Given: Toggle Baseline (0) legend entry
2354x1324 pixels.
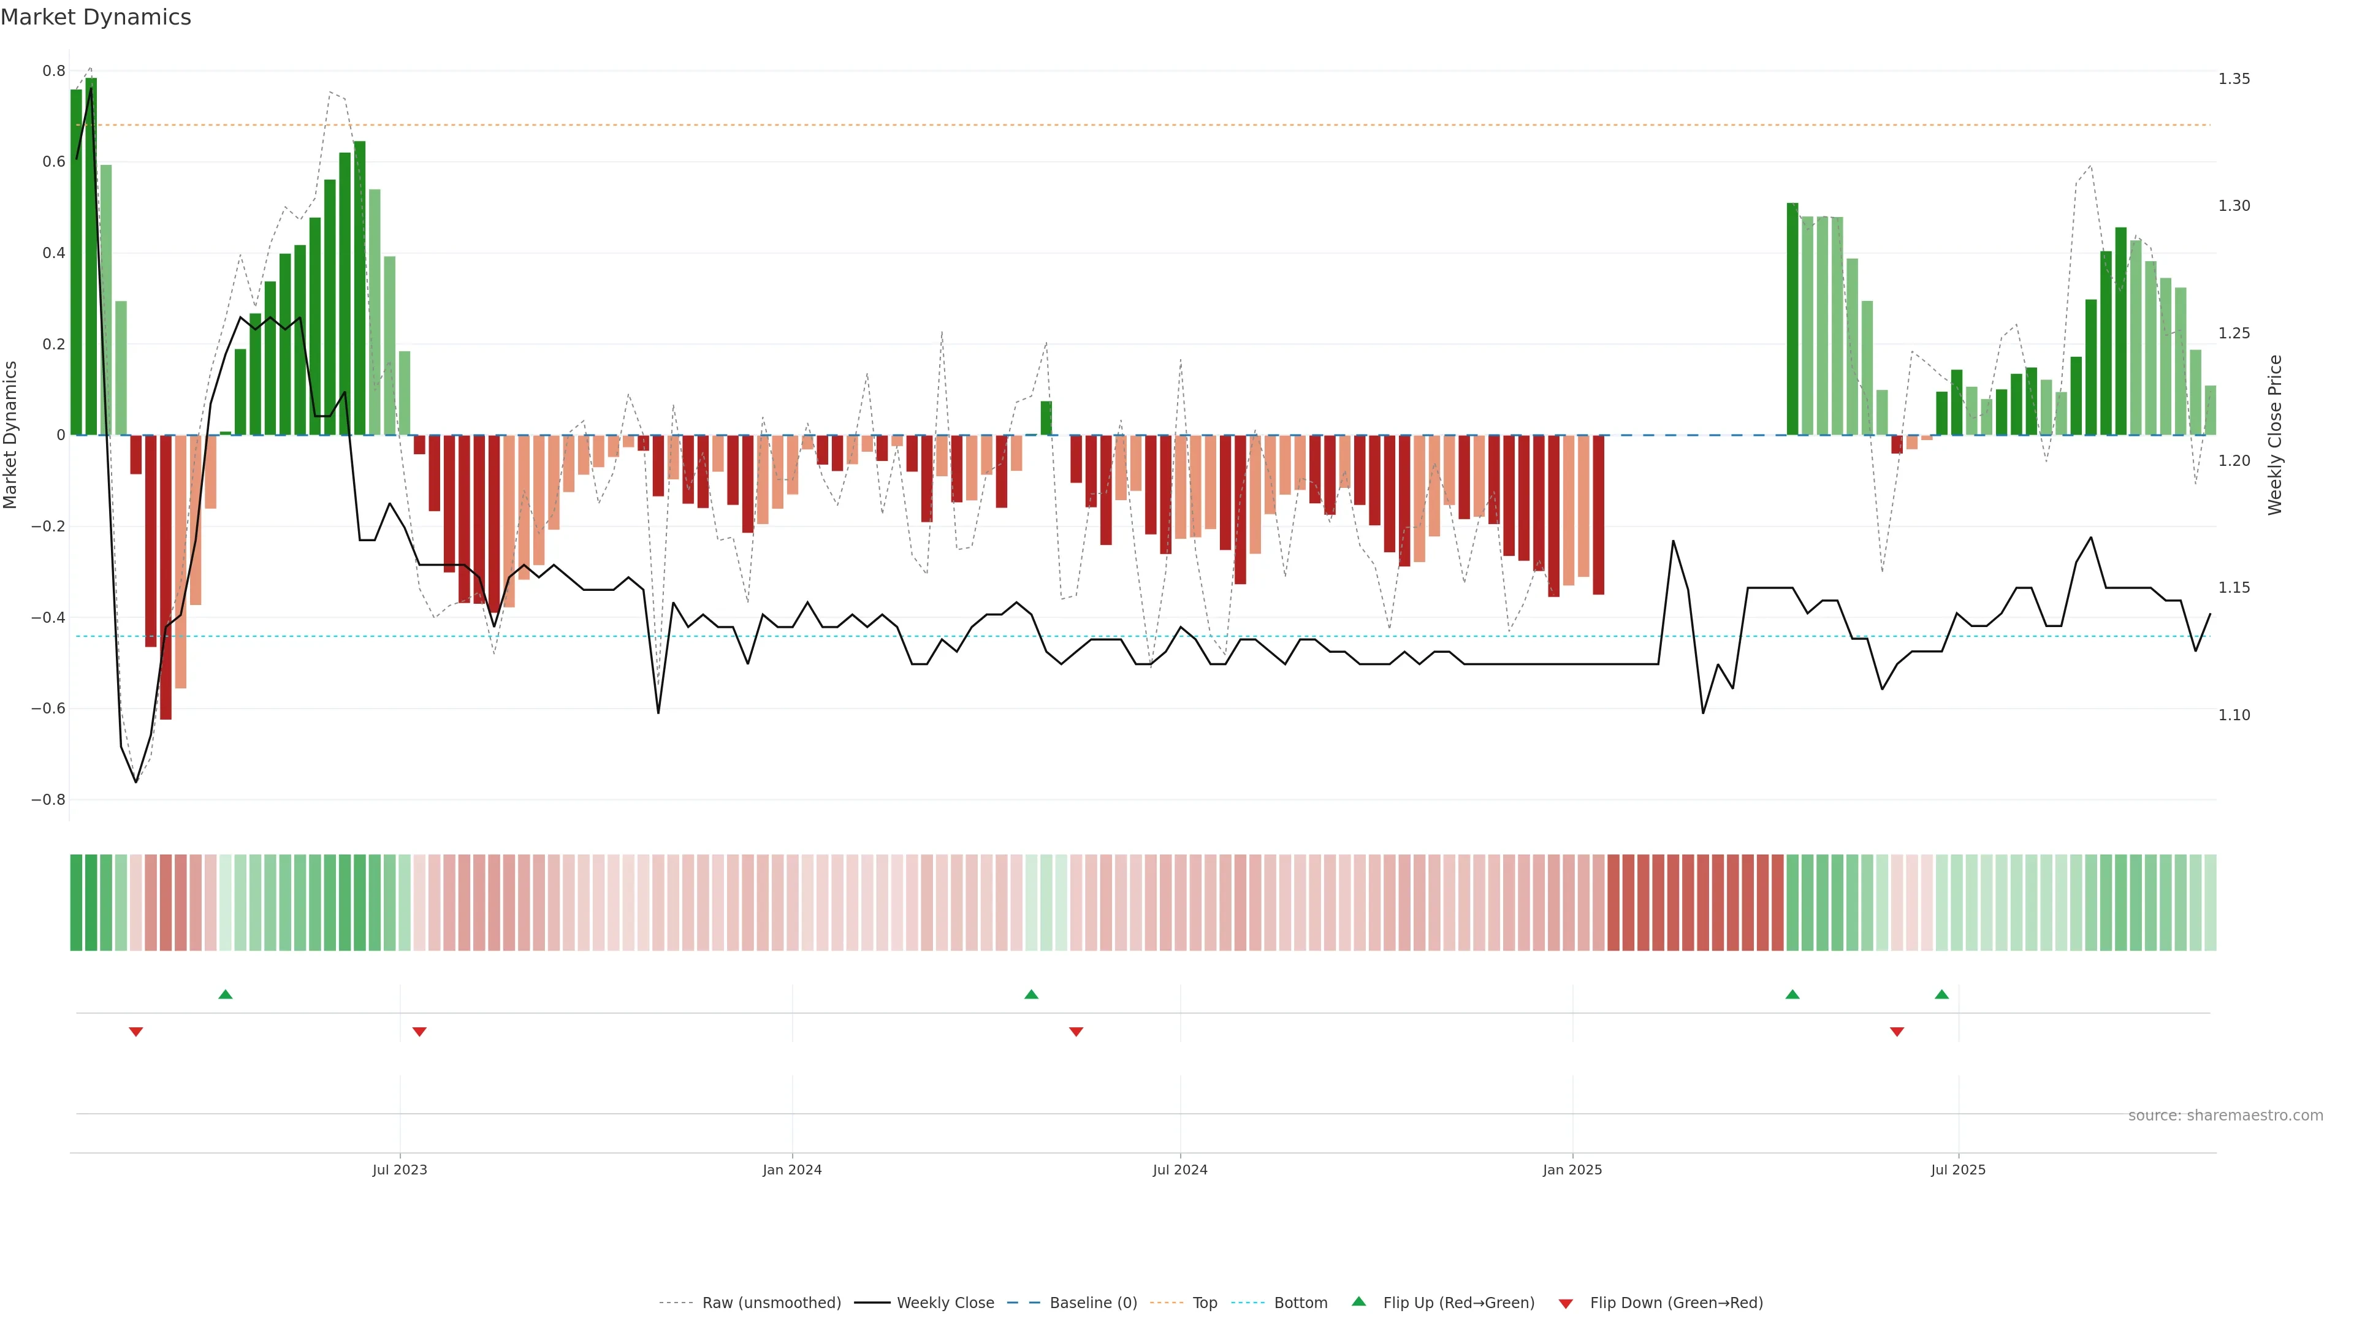Looking at the screenshot, I should pyautogui.click(x=1093, y=1303).
